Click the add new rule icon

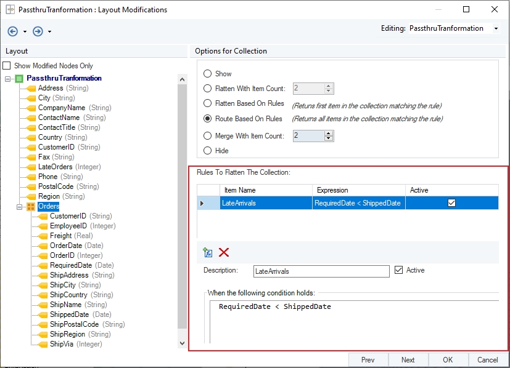(208, 252)
